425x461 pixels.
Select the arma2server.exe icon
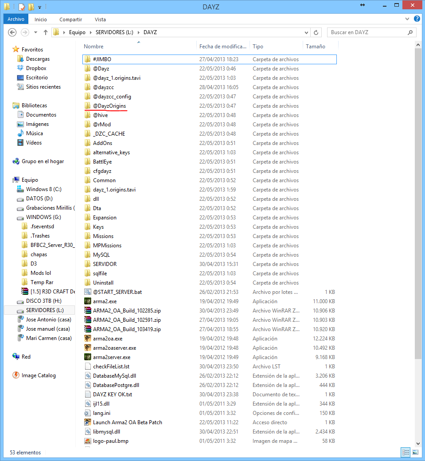(88, 357)
